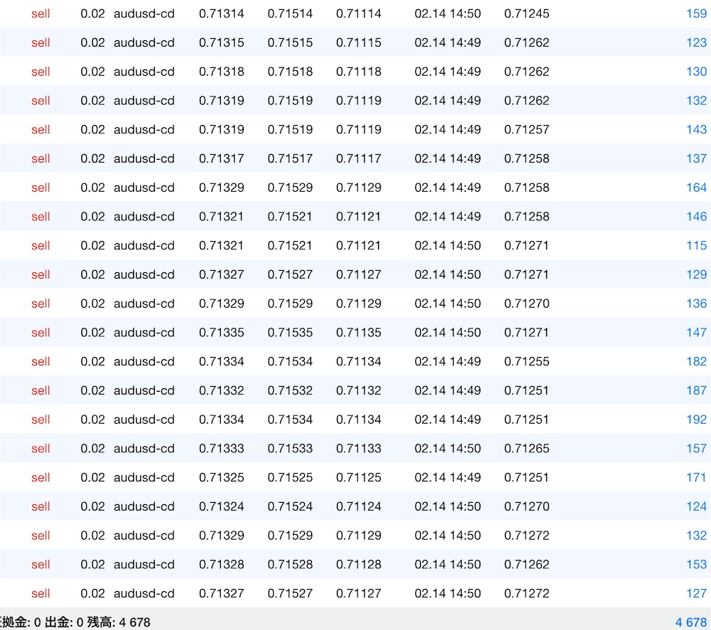The height and width of the screenshot is (630, 711).
Task: Click 'sell' in the row with profit 192
Action: click(41, 420)
